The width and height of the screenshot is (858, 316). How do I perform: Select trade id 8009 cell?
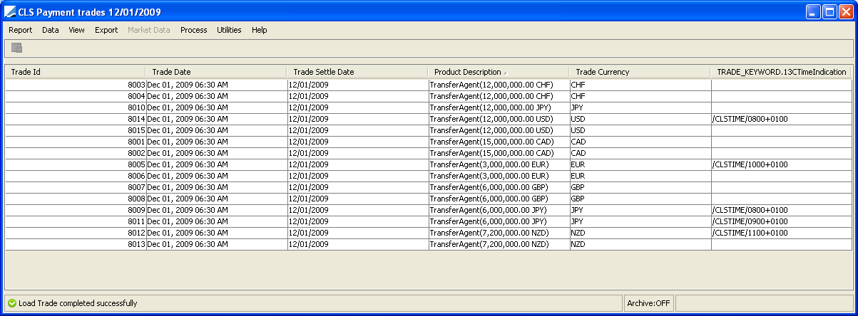point(75,210)
